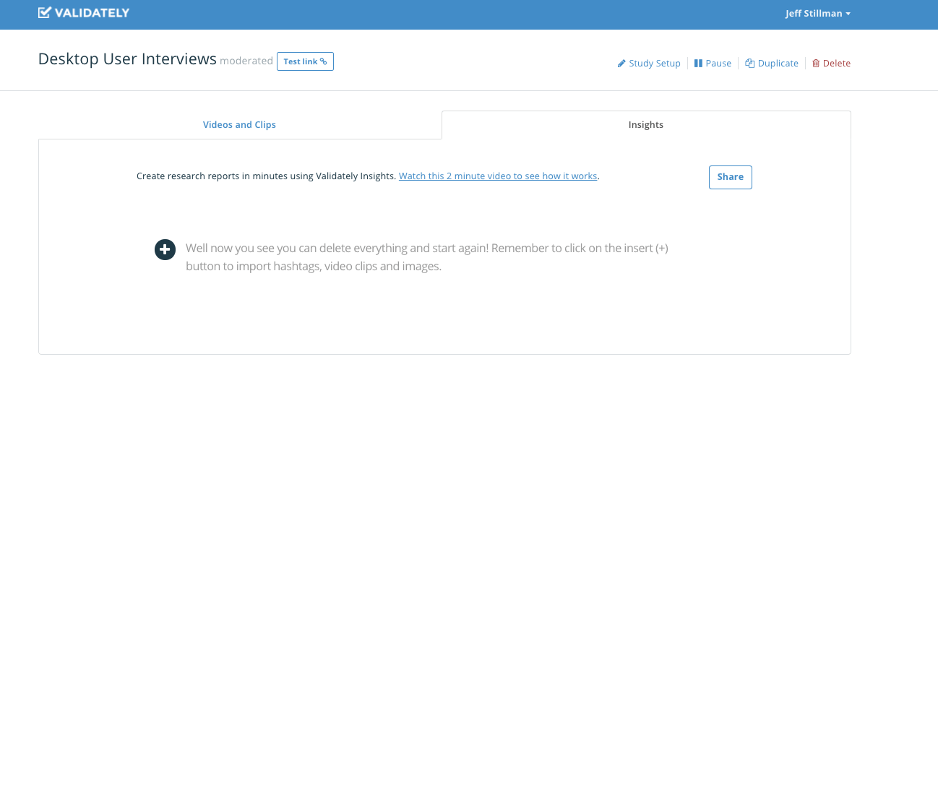The image size is (938, 797).
Task: Click into the insights report text area
Action: 427,257
